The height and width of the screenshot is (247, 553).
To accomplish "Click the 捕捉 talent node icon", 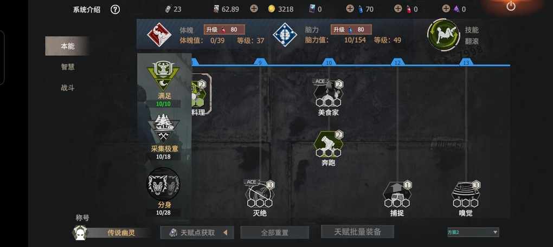I will coord(397,194).
